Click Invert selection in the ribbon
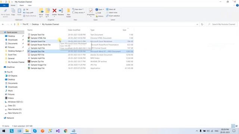 click(x=113, y=16)
